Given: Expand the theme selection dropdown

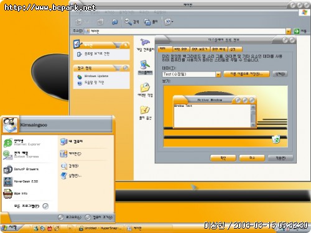Looking at the screenshot, I should pos(218,75).
